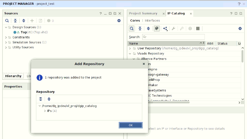The width and height of the screenshot is (247, 139).
Task: Sort by Name column header
Action: pyautogui.click(x=166, y=44)
